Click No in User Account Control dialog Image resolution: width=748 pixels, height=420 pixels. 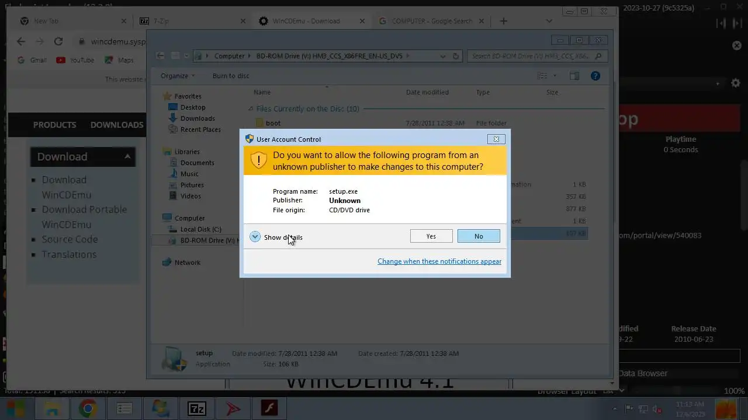click(479, 236)
